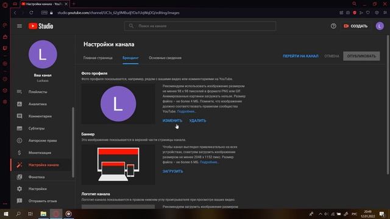Click the СОЗДАТЬ button
This screenshot has height=219, width=390.
click(355, 26)
